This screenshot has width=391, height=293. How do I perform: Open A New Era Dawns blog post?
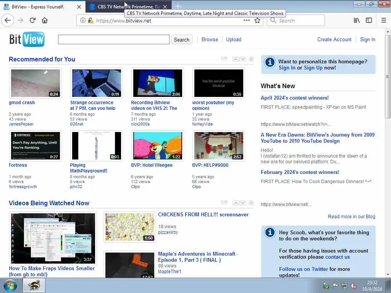click(318, 138)
